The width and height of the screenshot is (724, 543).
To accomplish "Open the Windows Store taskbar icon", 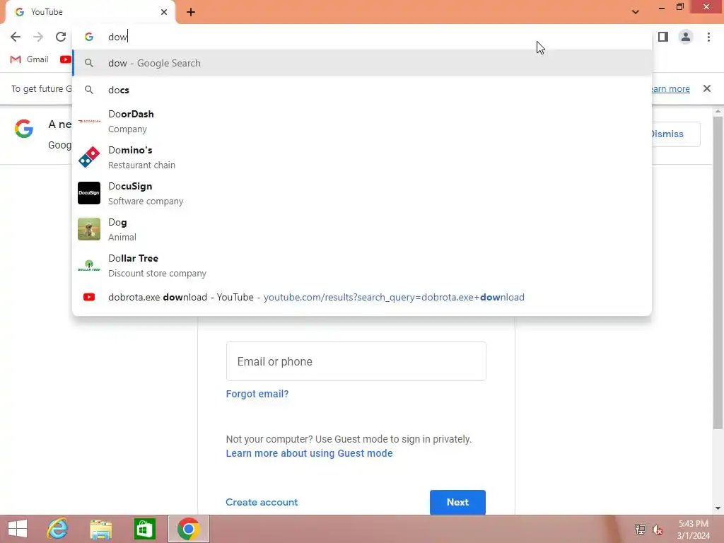I will click(144, 529).
